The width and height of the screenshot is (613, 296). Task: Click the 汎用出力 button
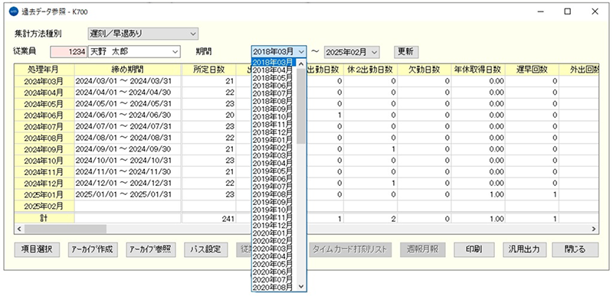pos(524,249)
